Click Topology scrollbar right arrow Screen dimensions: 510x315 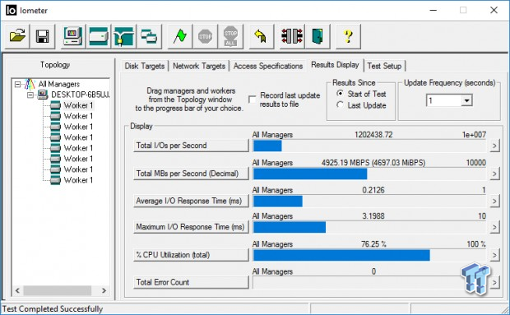click(104, 290)
